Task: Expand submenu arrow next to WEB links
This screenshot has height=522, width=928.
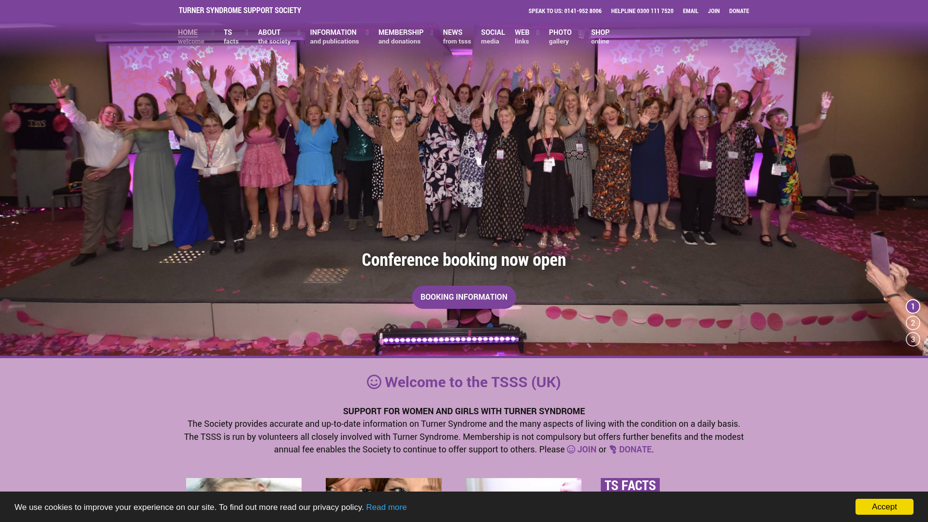Action: tap(537, 33)
